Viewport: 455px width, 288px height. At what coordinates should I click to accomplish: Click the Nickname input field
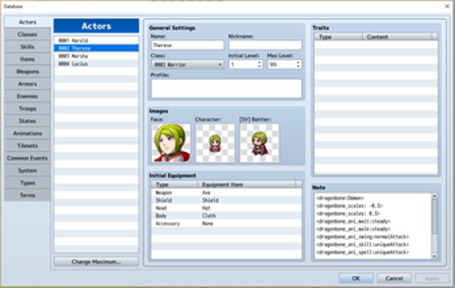click(x=265, y=45)
